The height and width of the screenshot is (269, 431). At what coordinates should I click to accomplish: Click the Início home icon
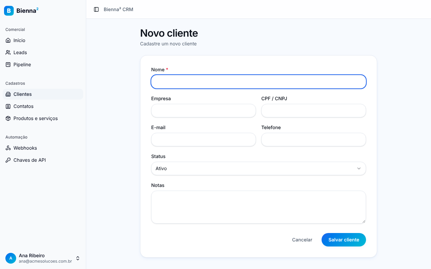coord(8,40)
